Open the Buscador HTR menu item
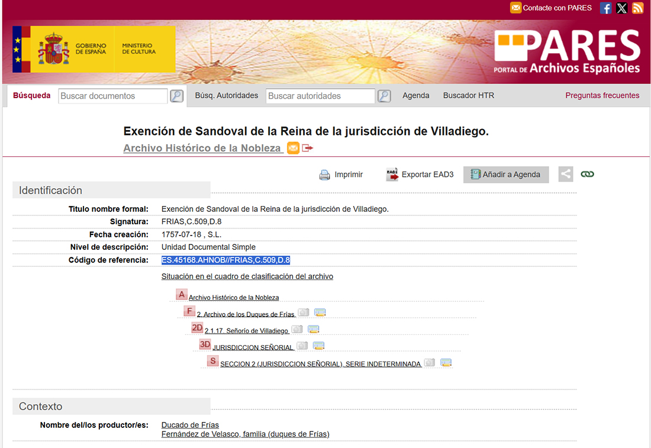 point(468,95)
